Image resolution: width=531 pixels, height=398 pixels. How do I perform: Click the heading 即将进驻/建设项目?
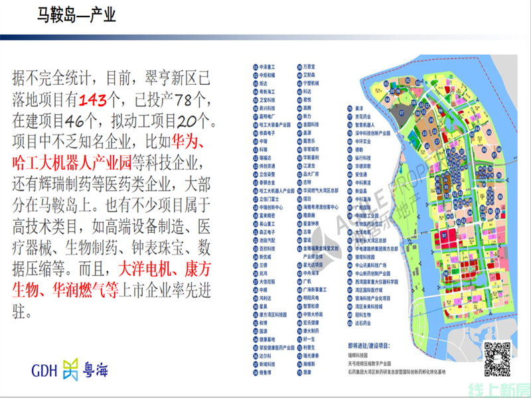click(370, 346)
